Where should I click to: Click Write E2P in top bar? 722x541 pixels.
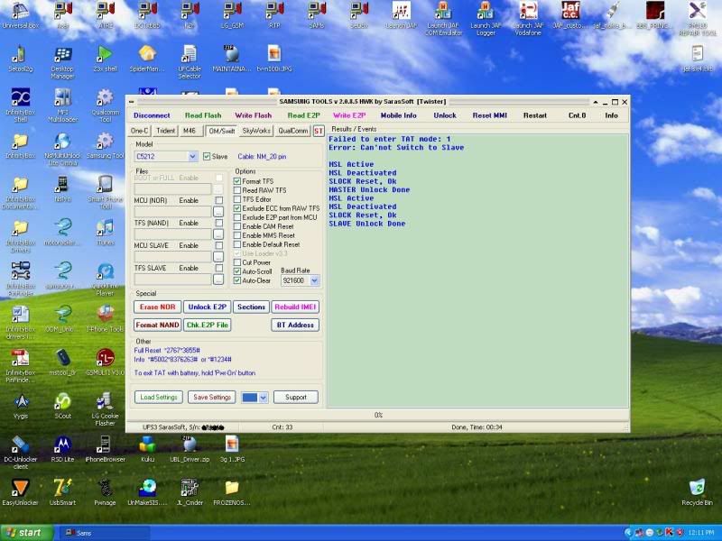point(349,115)
